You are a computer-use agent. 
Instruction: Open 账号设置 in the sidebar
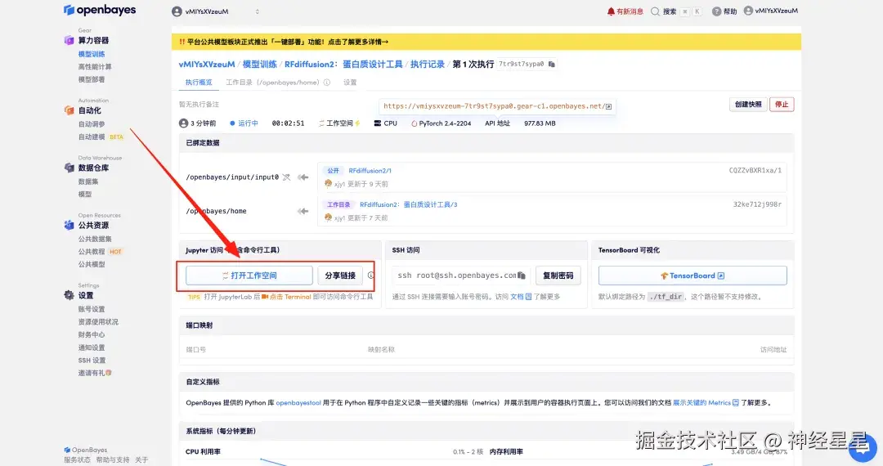tap(92, 309)
